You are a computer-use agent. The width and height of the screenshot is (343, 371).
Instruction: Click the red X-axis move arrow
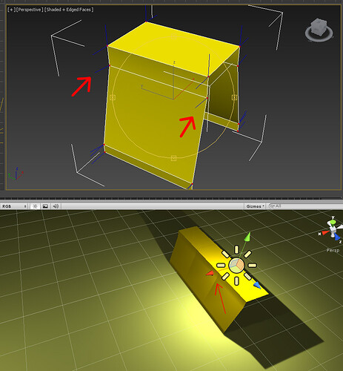coord(210,273)
